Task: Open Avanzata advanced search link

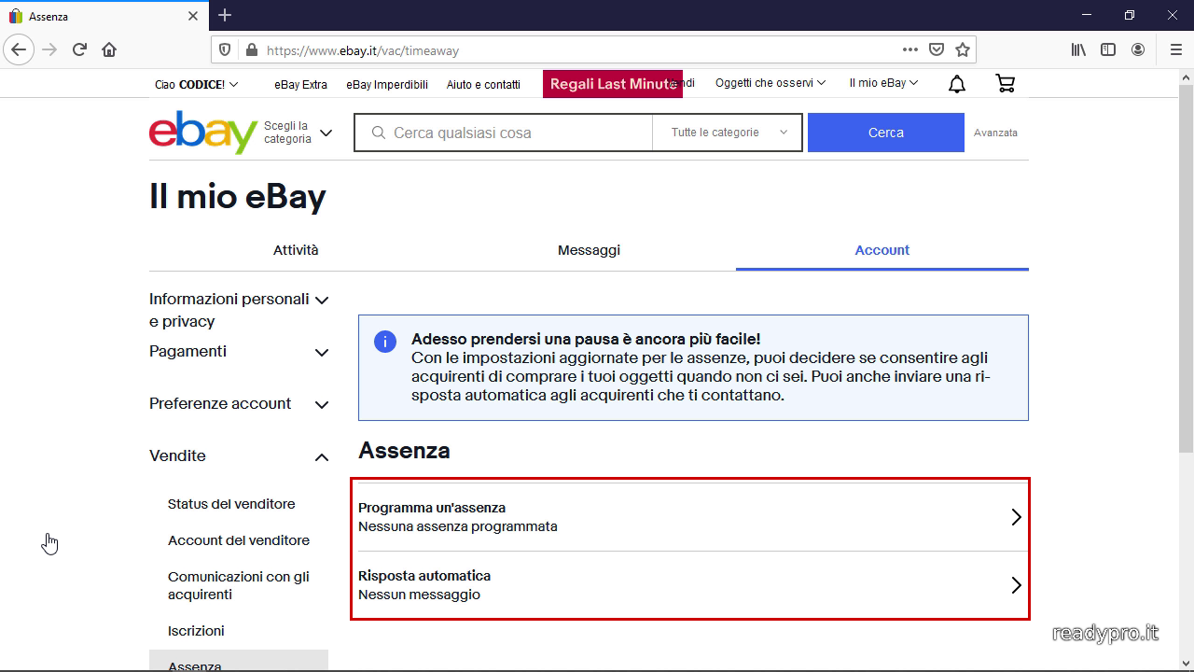Action: point(995,133)
